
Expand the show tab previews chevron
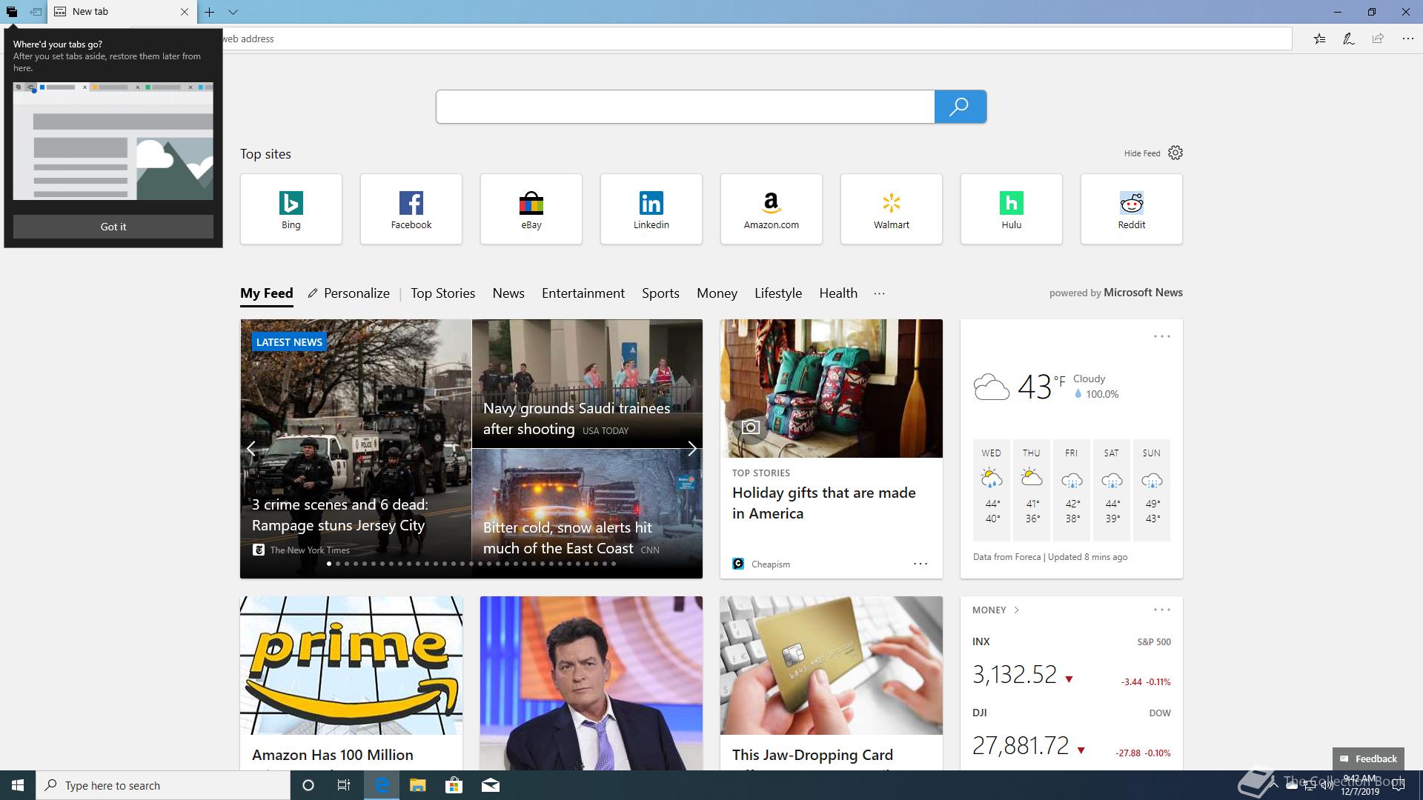(233, 12)
